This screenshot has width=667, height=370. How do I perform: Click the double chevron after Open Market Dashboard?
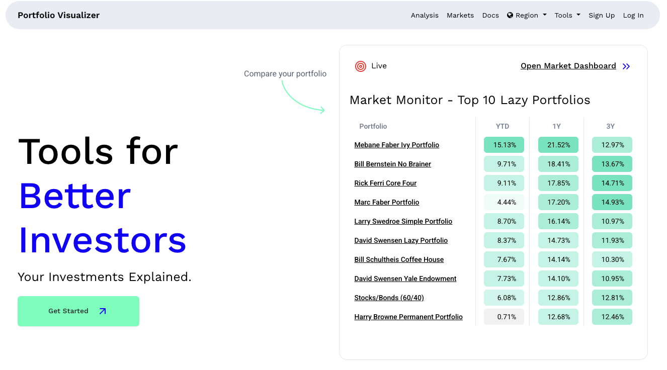point(626,66)
